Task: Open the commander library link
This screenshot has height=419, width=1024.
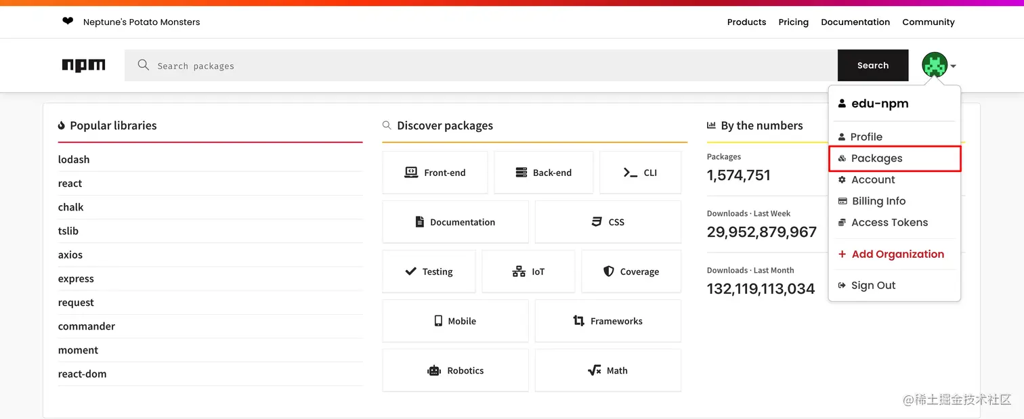Action: click(x=87, y=326)
